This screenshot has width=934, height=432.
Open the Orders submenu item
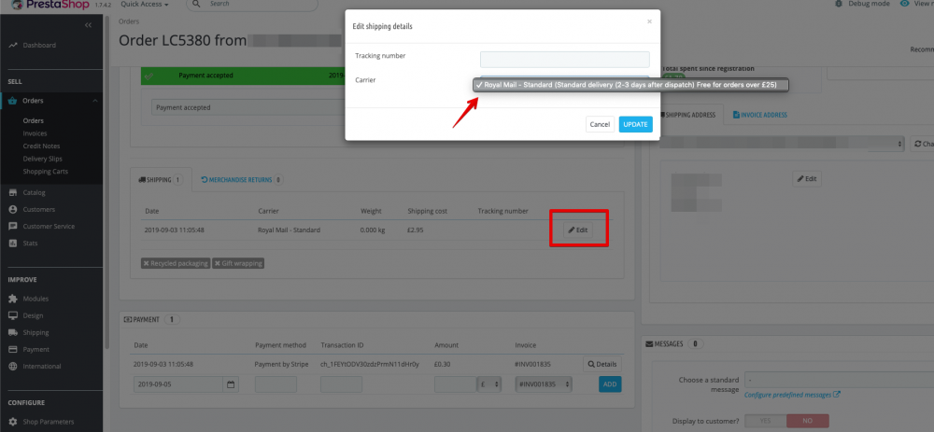click(34, 120)
